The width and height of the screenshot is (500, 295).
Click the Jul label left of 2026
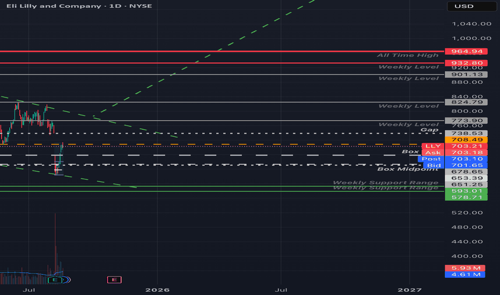pos(28,290)
